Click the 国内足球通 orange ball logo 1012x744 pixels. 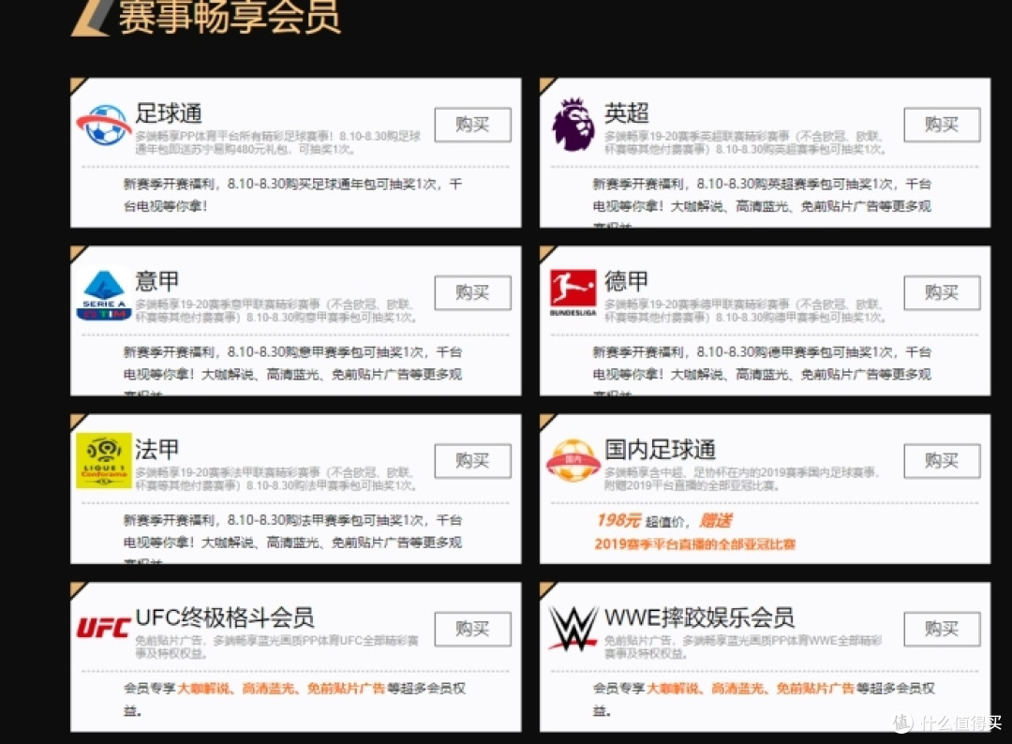click(573, 461)
